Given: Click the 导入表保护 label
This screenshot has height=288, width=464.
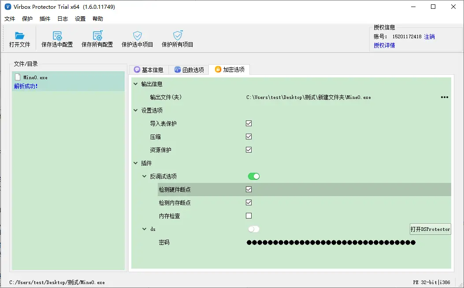Looking at the screenshot, I should [163, 124].
